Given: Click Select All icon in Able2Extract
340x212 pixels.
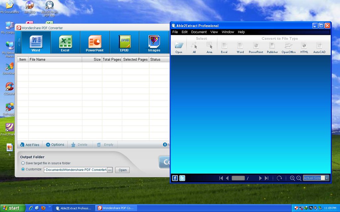Looking at the screenshot, I should coord(194,48).
